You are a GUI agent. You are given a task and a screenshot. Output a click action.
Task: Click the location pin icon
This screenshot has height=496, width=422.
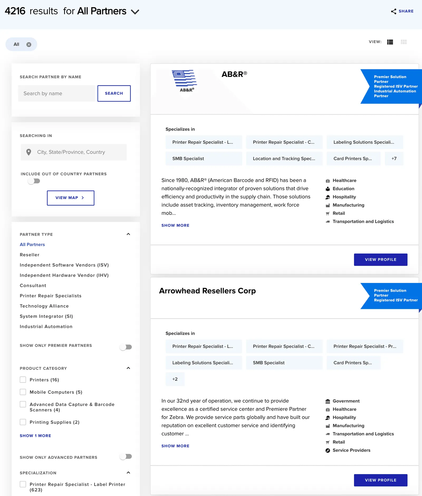(29, 152)
